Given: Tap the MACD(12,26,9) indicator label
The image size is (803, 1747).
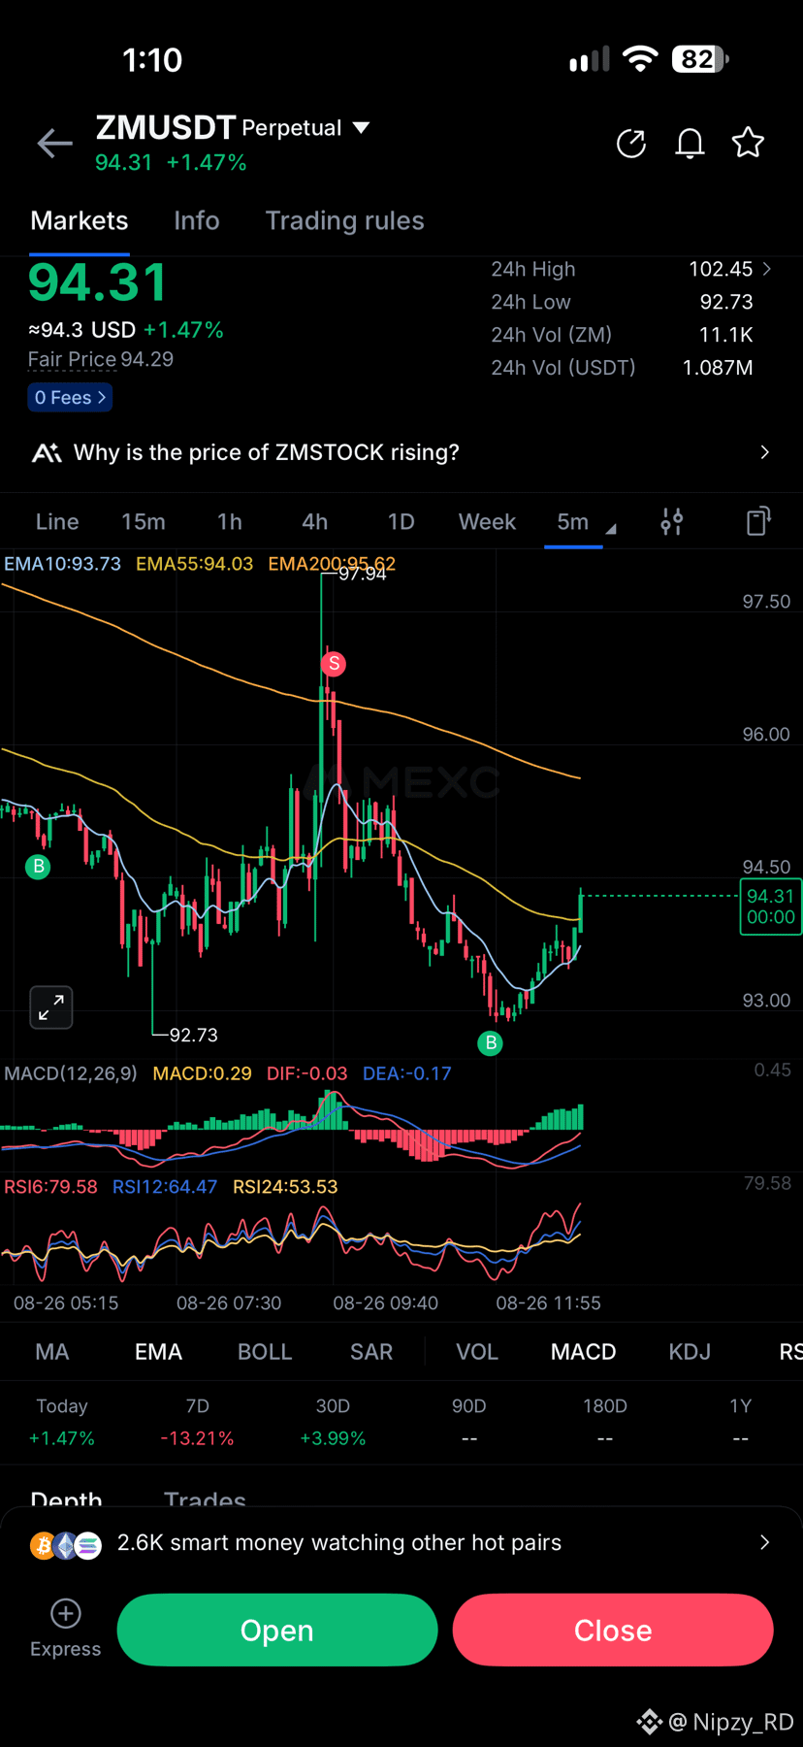Looking at the screenshot, I should [x=71, y=1073].
